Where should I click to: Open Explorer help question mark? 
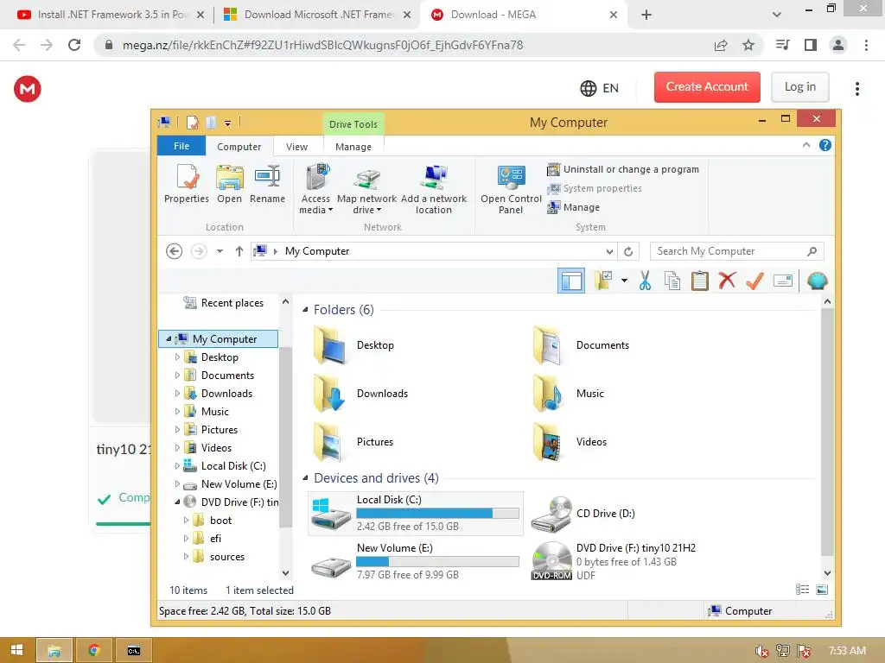[825, 145]
